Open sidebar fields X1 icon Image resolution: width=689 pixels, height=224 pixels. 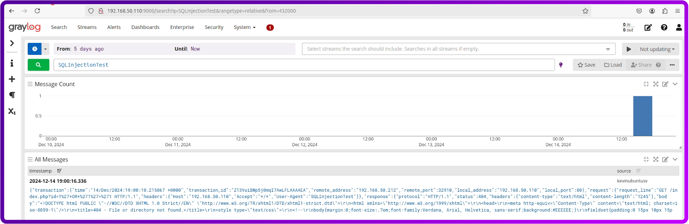(12, 111)
